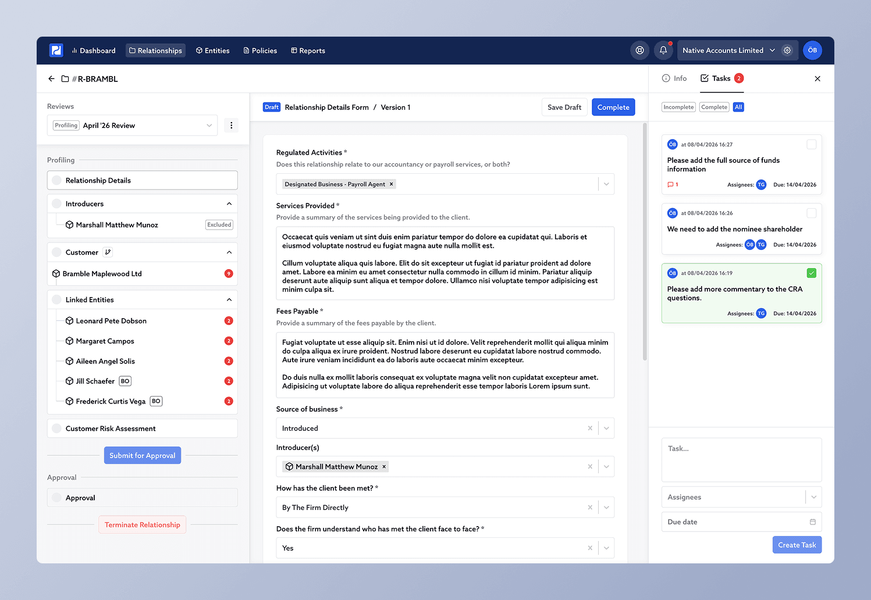Remove Marshall Matthew Munoz introducer chip
The width and height of the screenshot is (871, 600).
[384, 467]
